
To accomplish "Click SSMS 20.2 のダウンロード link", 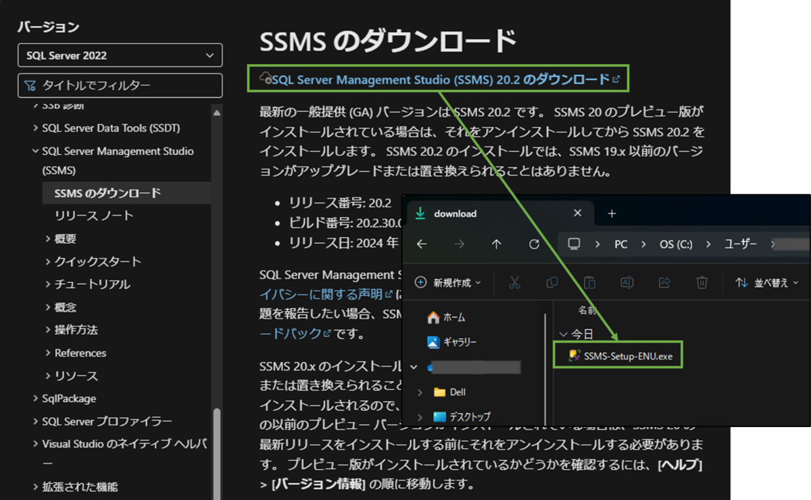I will tap(441, 79).
